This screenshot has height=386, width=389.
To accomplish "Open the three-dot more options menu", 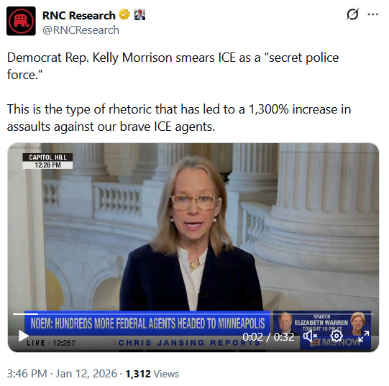I will 373,14.
